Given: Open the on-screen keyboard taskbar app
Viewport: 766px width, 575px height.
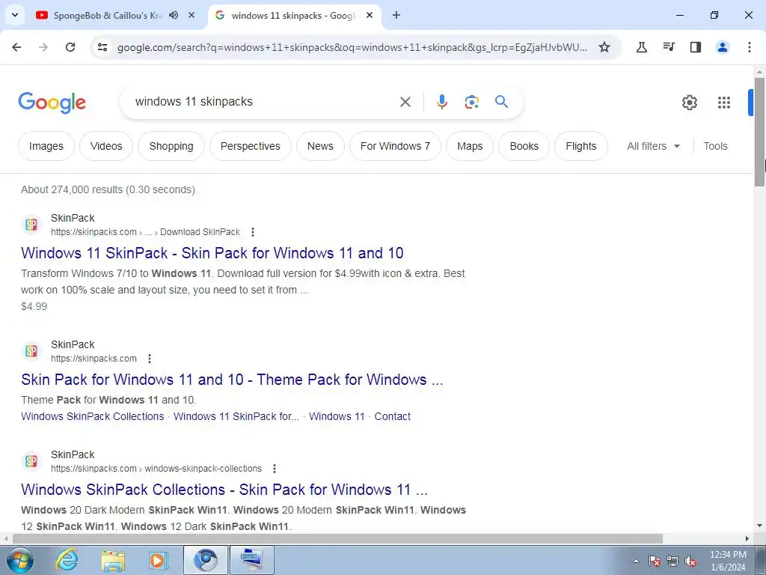Looking at the screenshot, I should pyautogui.click(x=251, y=560).
